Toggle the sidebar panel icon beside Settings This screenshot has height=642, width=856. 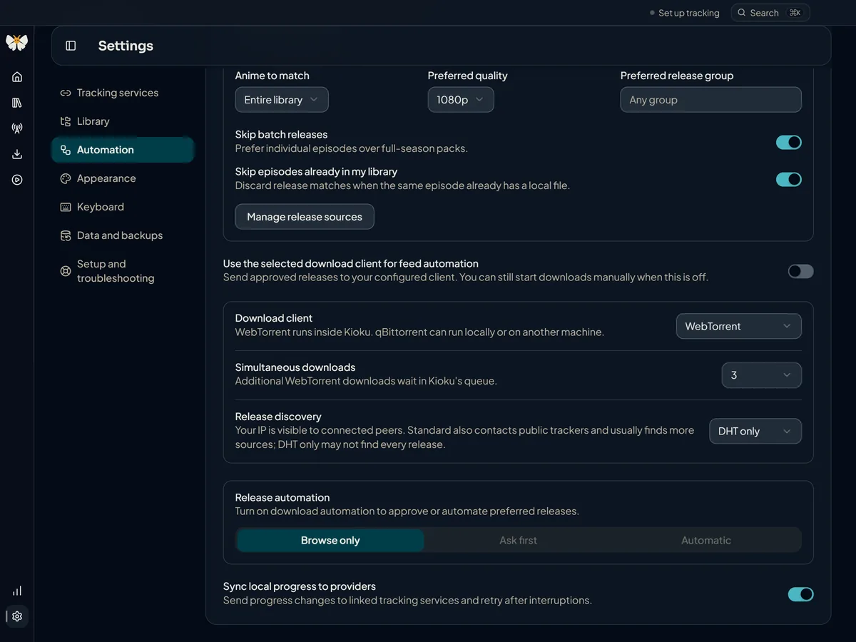pyautogui.click(x=71, y=46)
